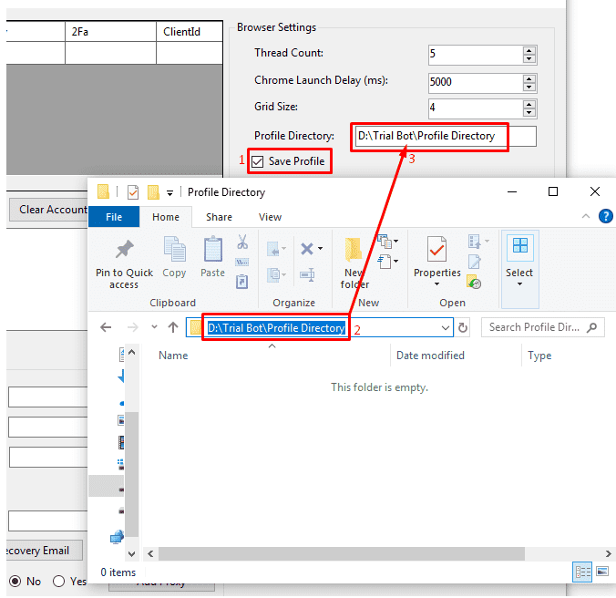Click the Refresh icon beside address bar
616x598 pixels.
coord(463,327)
